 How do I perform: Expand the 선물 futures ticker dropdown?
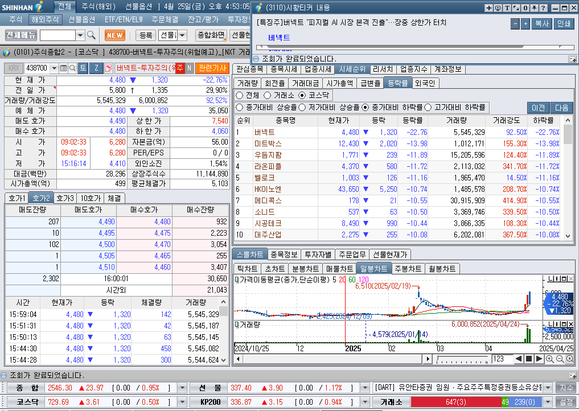365,388
